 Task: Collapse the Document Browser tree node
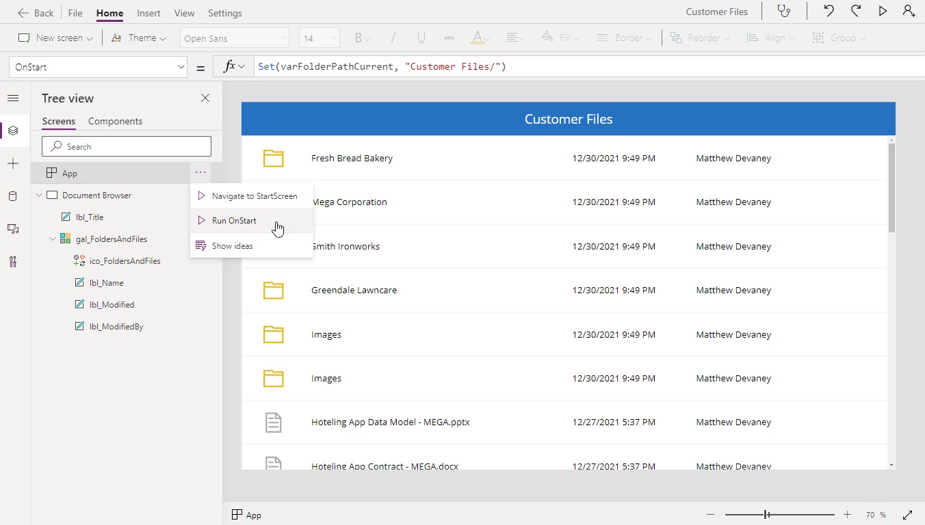(x=40, y=195)
